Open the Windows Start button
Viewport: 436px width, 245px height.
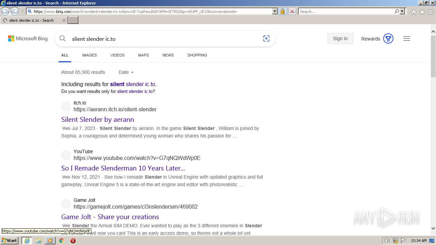[10, 241]
